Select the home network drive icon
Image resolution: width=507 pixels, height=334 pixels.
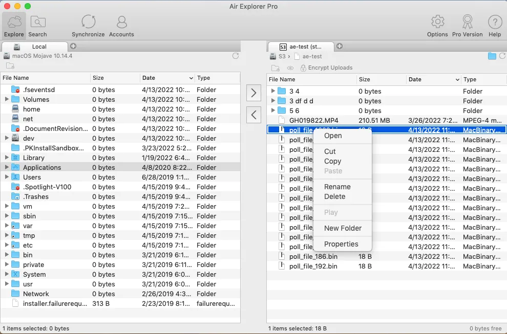[15, 109]
